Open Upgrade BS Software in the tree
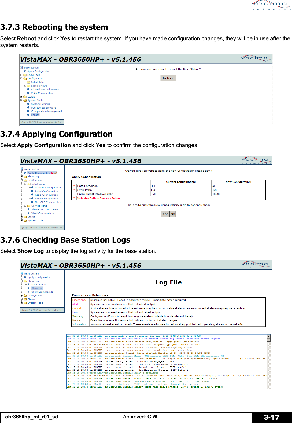The height and width of the screenshot is (423, 292). point(43,107)
